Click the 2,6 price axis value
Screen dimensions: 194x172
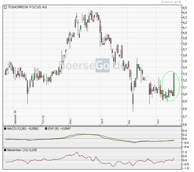(x=185, y=124)
